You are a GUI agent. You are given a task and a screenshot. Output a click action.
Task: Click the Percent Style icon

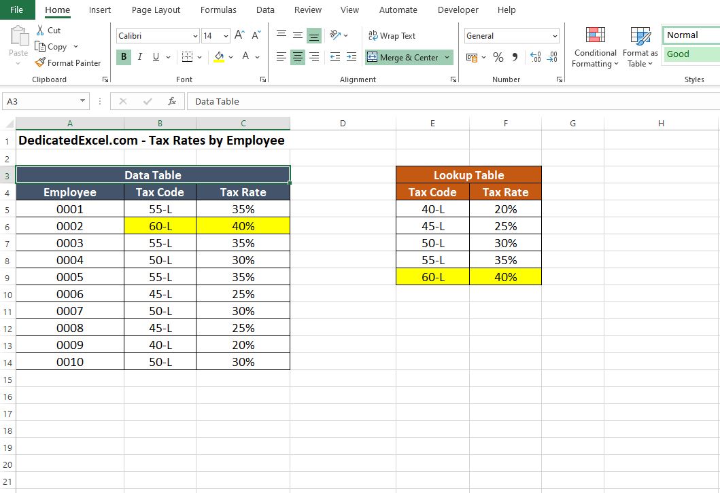(x=498, y=58)
